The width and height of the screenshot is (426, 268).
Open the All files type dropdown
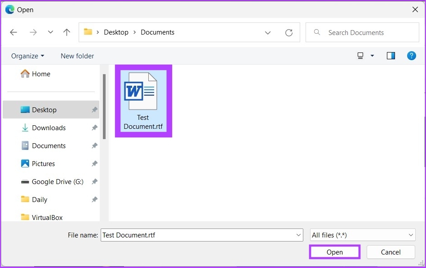point(362,235)
